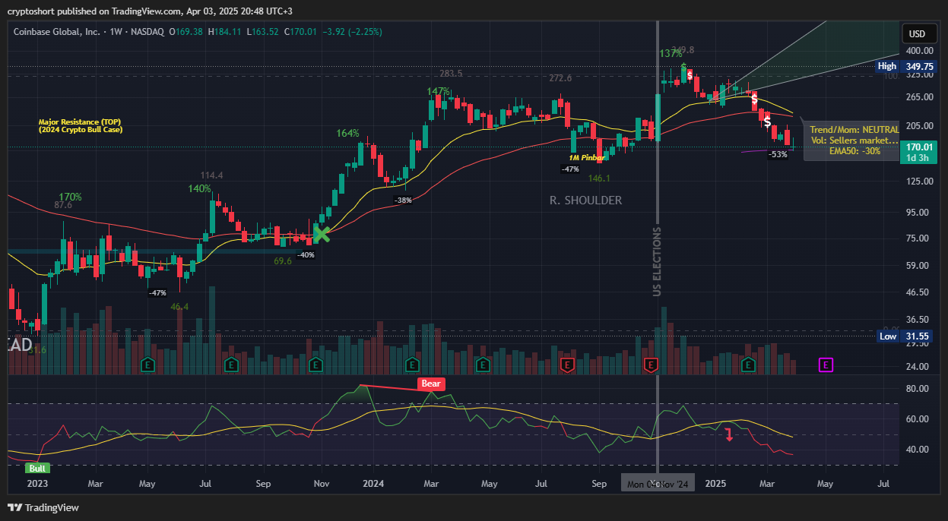
Task: Click the 2024 time axis label
Action: point(373,483)
